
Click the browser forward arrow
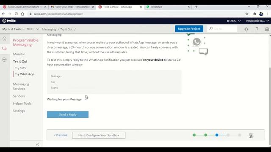click(10, 14)
